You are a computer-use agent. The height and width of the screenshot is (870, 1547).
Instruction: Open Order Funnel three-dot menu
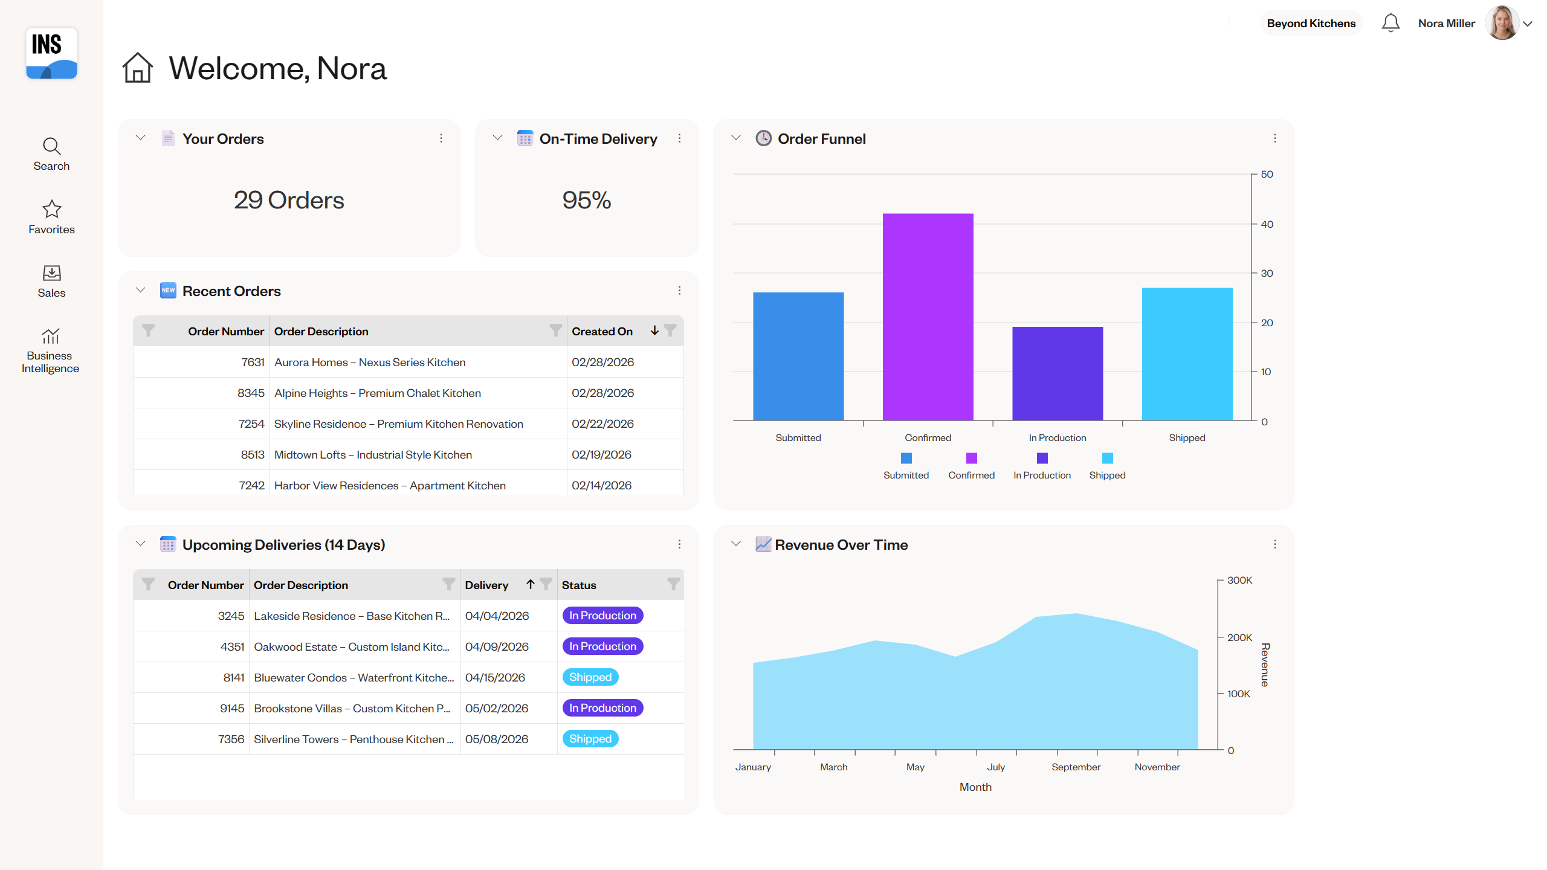point(1275,138)
